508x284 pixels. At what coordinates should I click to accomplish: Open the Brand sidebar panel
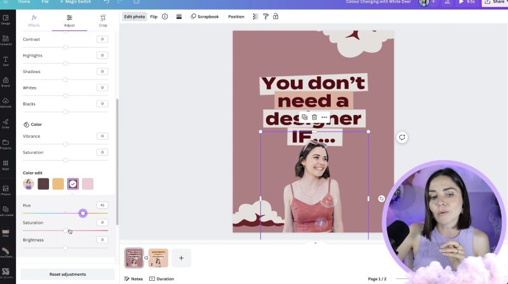(x=6, y=82)
